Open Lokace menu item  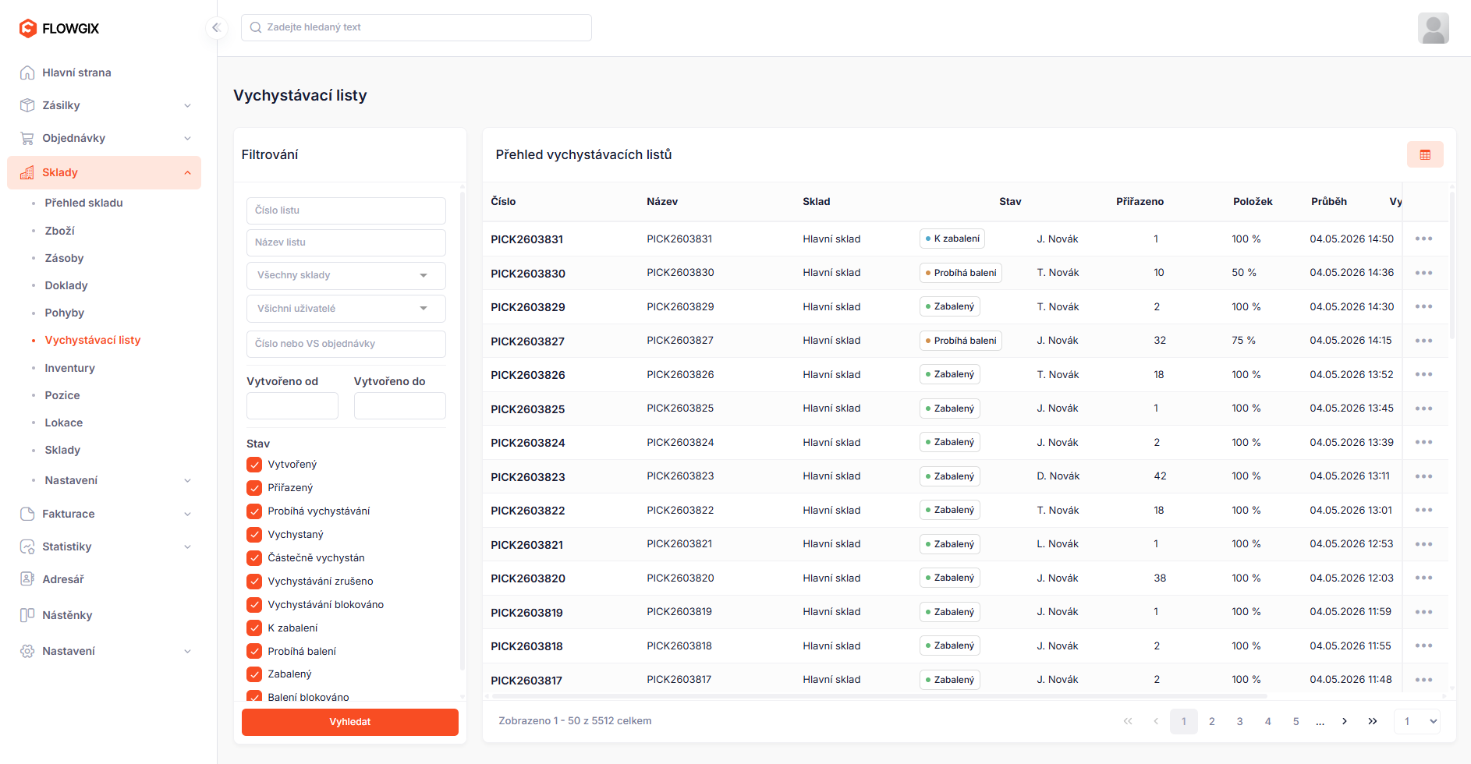[x=63, y=423]
